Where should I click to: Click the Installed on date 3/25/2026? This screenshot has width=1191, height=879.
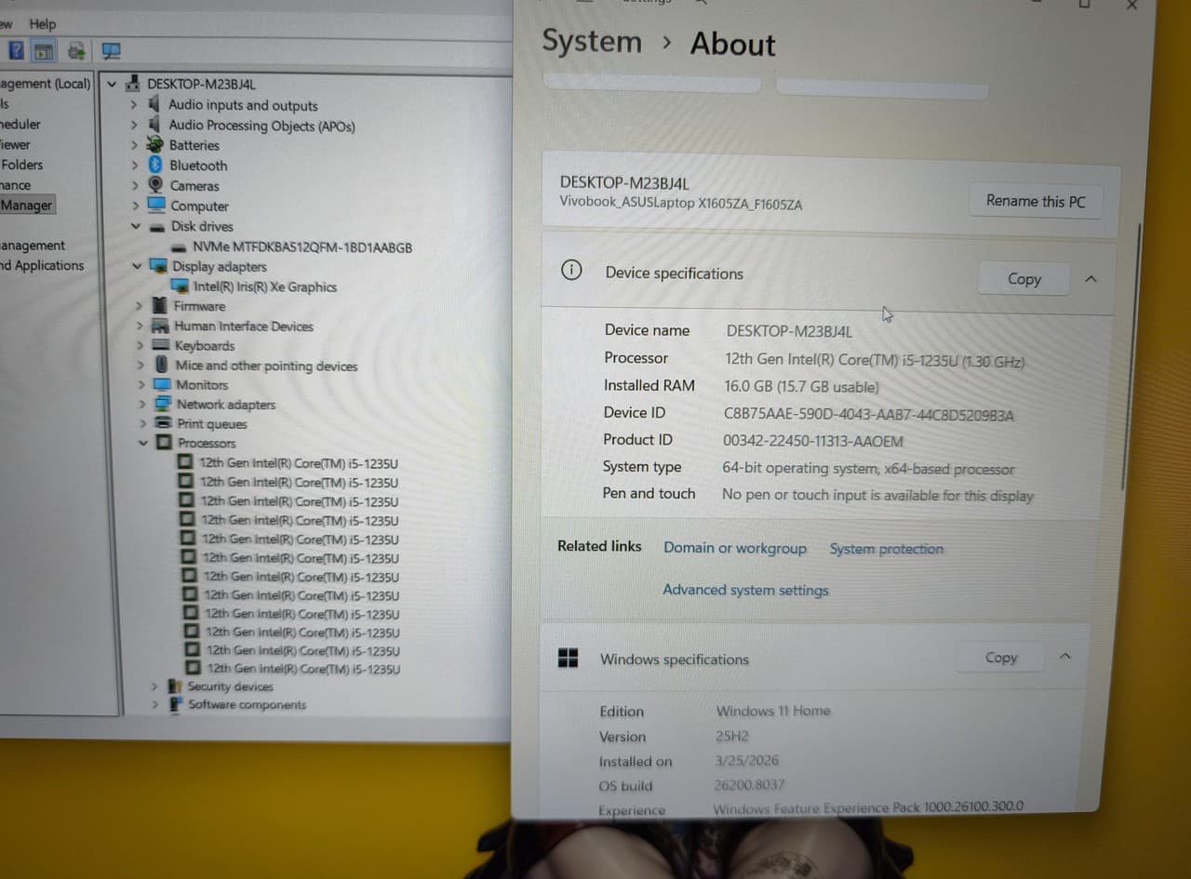pos(746,761)
